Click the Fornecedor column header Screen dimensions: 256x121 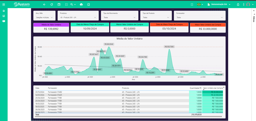click(52, 88)
